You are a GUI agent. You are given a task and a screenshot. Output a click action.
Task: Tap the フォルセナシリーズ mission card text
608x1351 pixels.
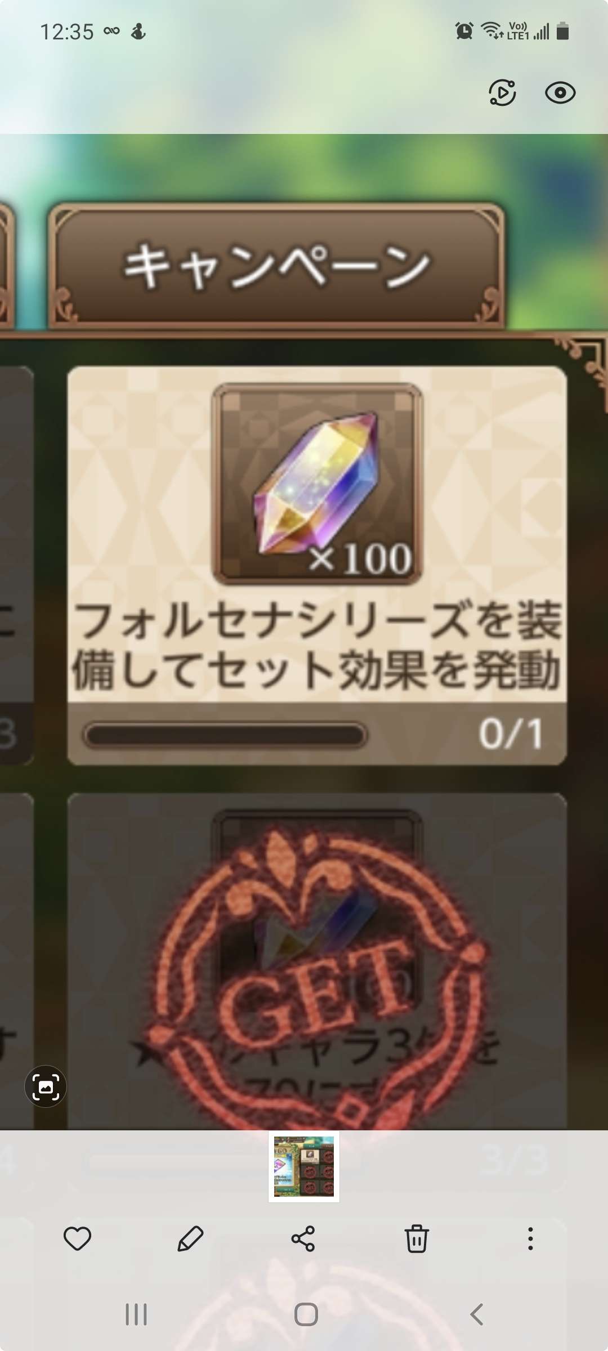click(x=317, y=646)
